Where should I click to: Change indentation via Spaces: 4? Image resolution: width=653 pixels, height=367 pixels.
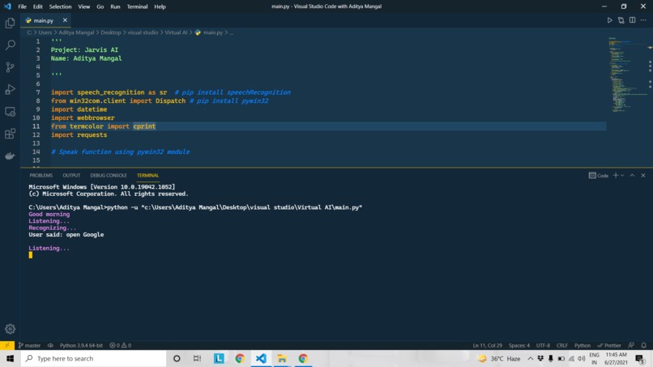(519, 345)
